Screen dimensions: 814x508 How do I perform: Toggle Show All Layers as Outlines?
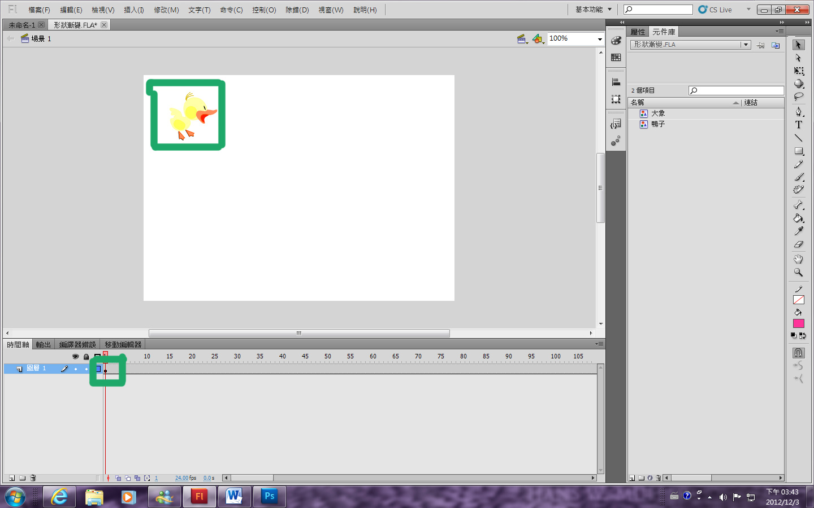coord(97,357)
